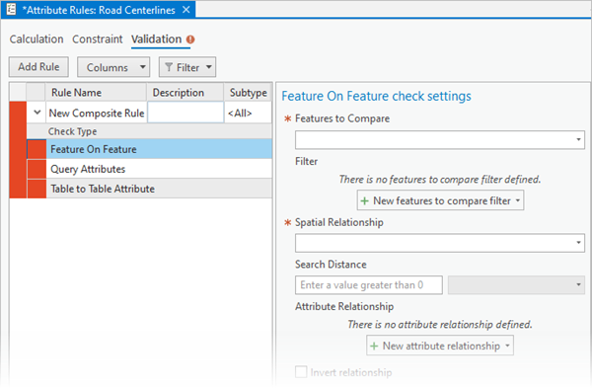592x389 pixels.
Task: Click the Search Distance value input field
Action: [x=369, y=284]
